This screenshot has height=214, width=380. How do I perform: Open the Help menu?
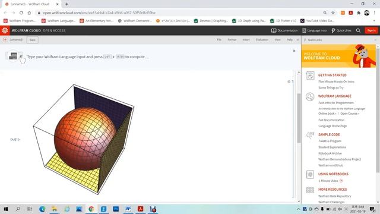[x=290, y=40]
